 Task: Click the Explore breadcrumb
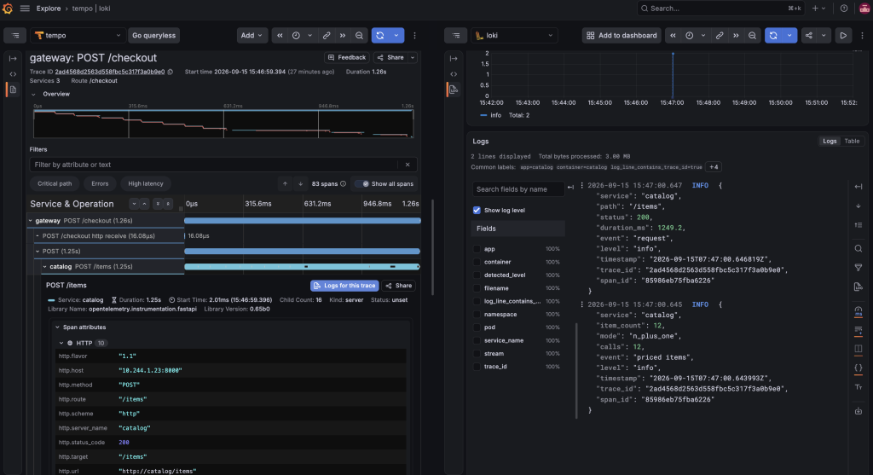[49, 9]
